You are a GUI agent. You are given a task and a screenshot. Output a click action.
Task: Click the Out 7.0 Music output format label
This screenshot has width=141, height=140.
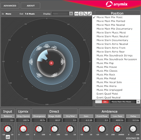27,14
